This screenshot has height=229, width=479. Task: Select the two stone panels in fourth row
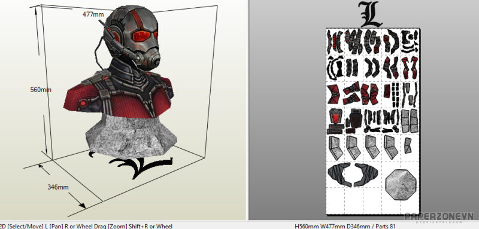click(x=410, y=121)
